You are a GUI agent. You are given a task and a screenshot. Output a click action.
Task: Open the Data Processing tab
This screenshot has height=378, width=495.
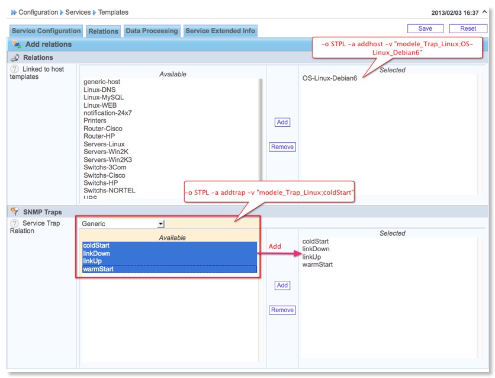152,31
